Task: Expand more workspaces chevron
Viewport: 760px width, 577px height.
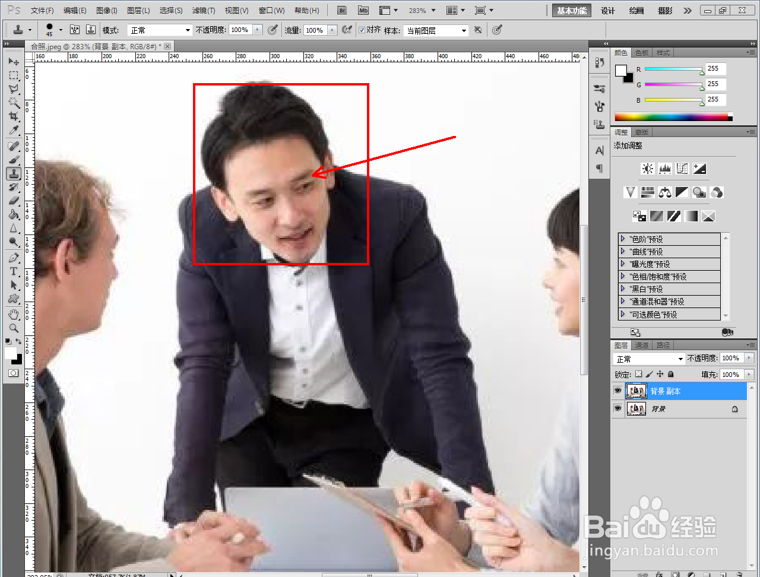Action: tap(688, 11)
